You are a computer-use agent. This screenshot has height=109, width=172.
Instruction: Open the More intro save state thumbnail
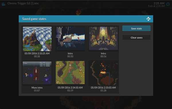click(x=37, y=73)
